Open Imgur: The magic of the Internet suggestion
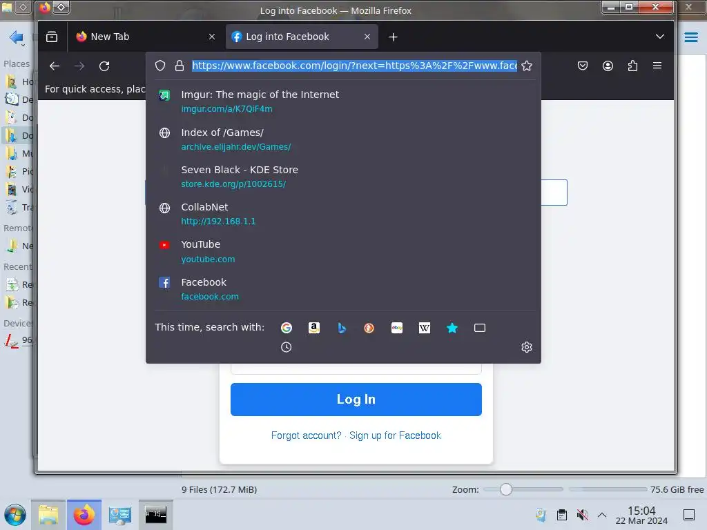The image size is (707, 530). click(343, 101)
